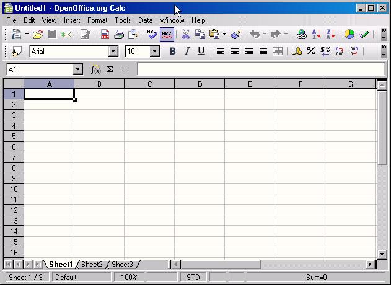Toggle Italic formatting
This screenshot has width=391, height=285.
[x=187, y=51]
